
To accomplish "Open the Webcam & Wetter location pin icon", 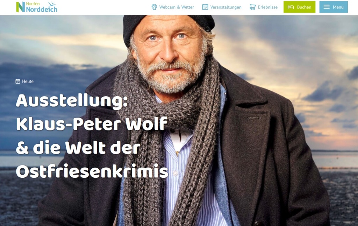I will 154,7.
